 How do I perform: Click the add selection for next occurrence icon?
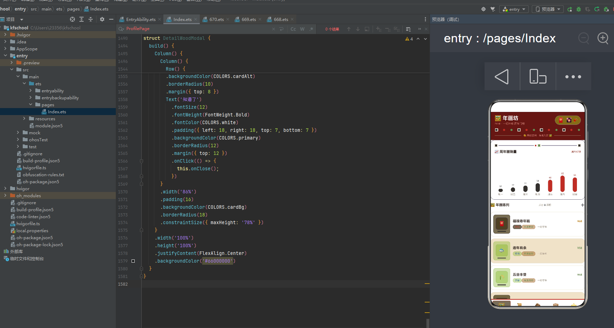[379, 29]
